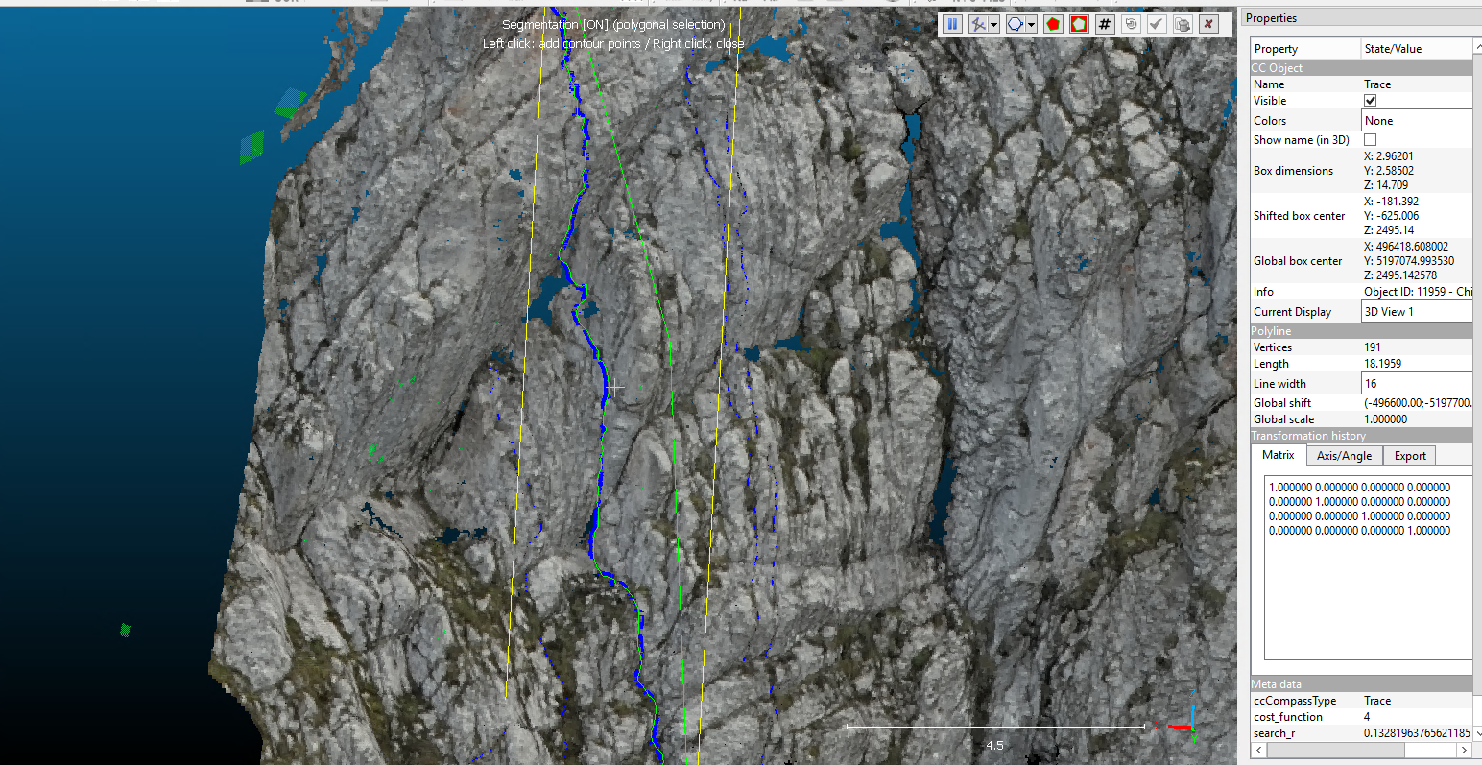Cancel segmentation with the red X
This screenshot has width=1482, height=765.
pos(1207,24)
